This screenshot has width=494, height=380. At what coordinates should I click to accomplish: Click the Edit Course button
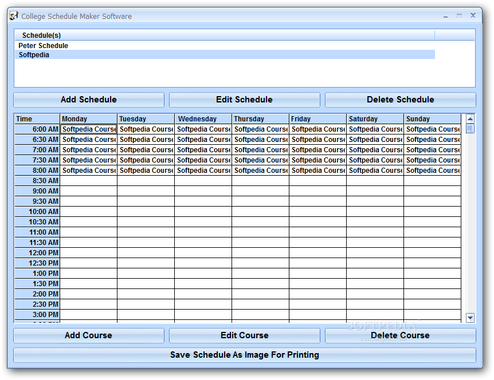coord(245,335)
